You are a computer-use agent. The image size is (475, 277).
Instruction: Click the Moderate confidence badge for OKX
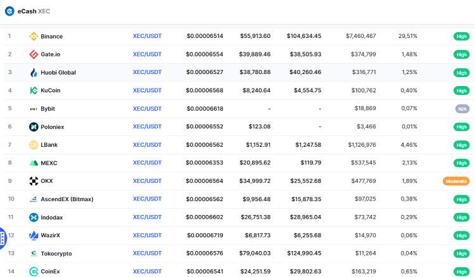[455, 182]
